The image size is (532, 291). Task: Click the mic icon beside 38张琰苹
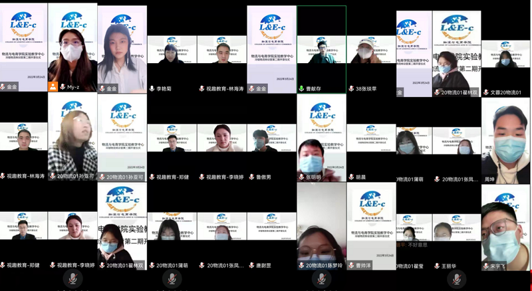pyautogui.click(x=350, y=88)
